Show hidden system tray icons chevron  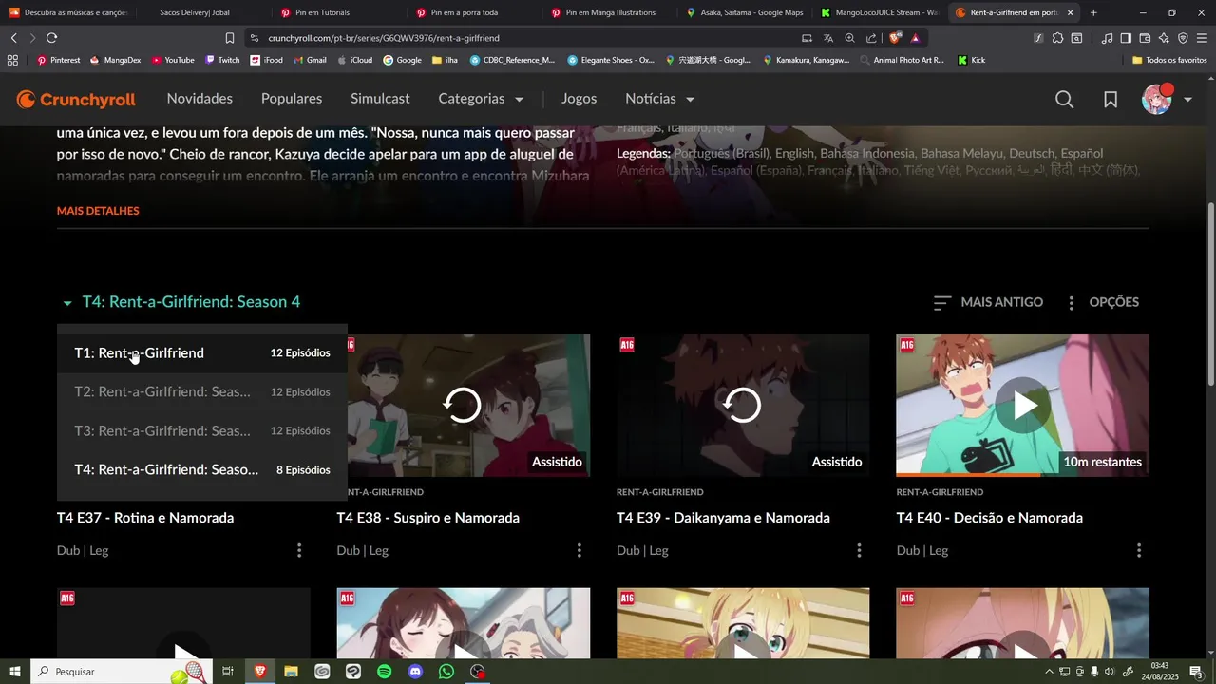(x=1049, y=672)
